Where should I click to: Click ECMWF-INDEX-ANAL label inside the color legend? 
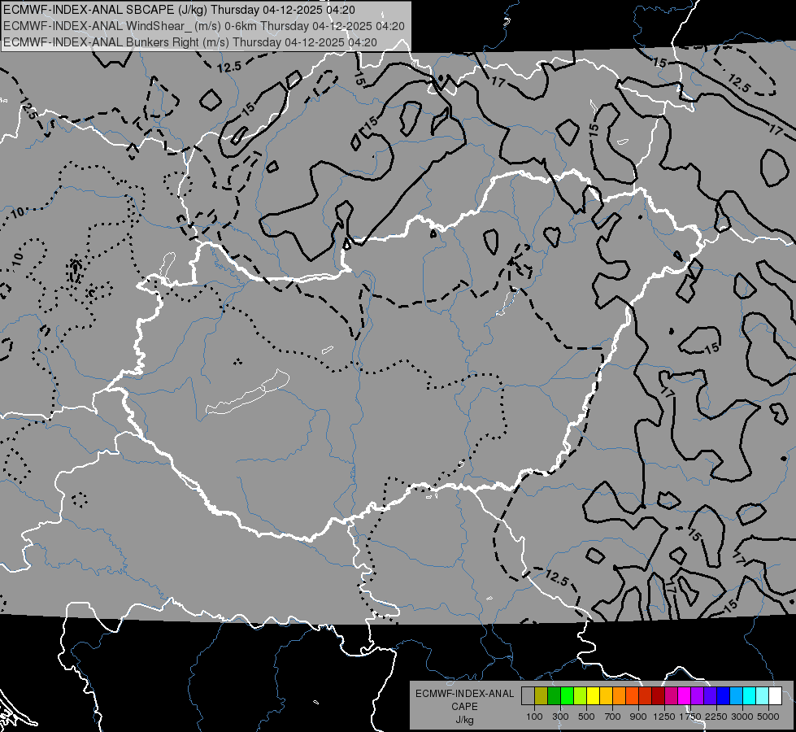click(464, 694)
